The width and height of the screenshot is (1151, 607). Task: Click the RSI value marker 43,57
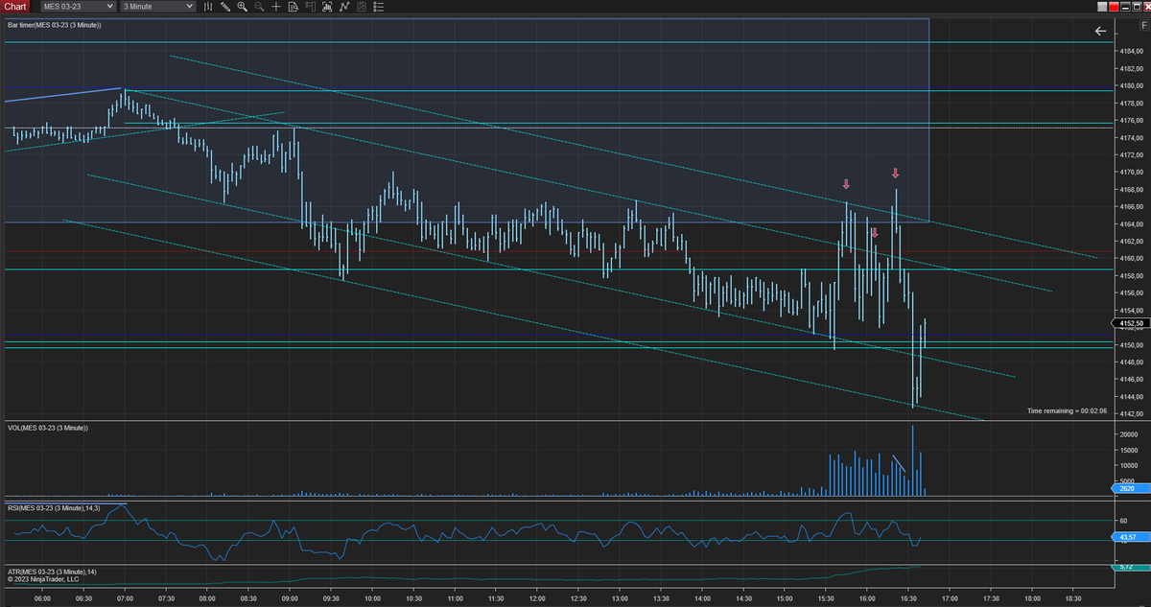coord(1130,537)
